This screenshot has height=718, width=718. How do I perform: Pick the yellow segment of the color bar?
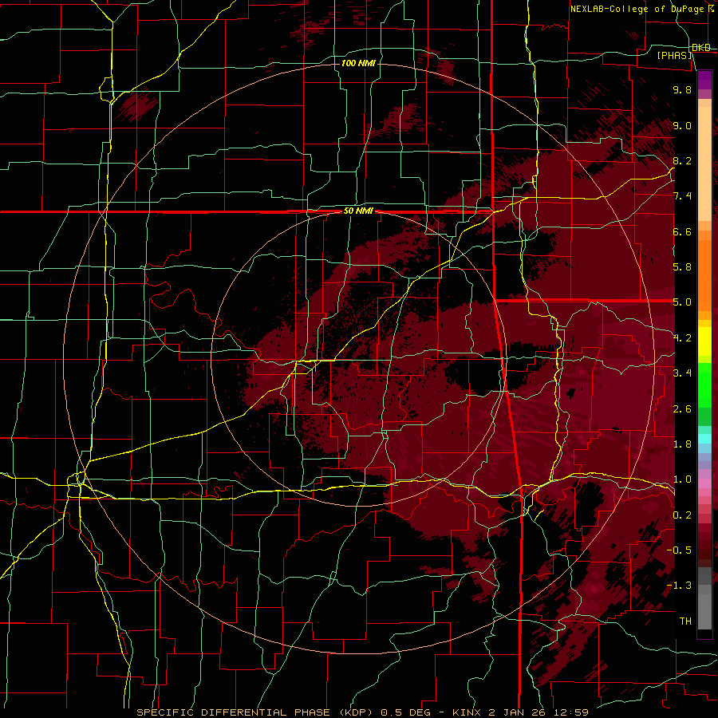point(704,341)
